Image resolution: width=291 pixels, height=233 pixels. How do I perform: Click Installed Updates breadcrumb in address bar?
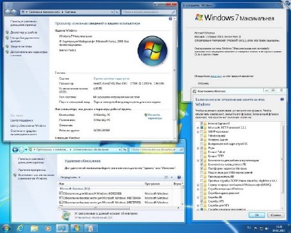pos(91,150)
